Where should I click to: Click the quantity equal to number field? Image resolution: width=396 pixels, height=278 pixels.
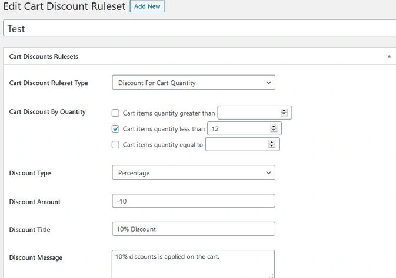pos(236,144)
